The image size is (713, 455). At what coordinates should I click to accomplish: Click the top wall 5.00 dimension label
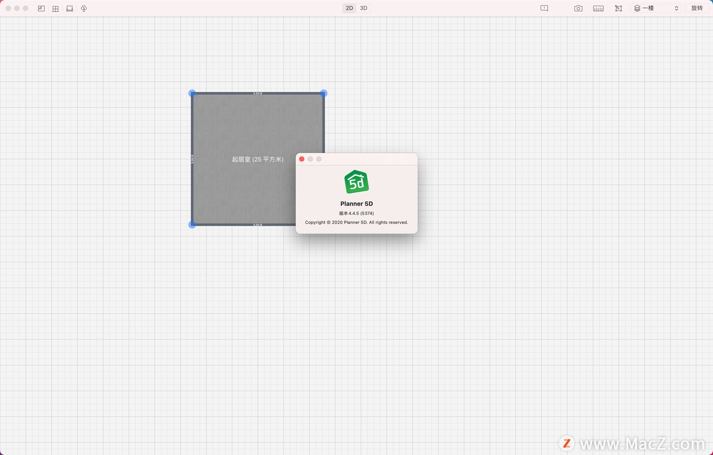pyautogui.click(x=257, y=93)
